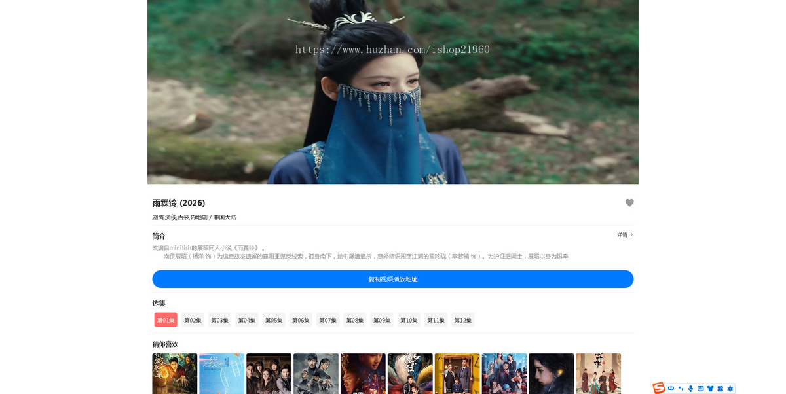The width and height of the screenshot is (786, 394).
Task: Open the IME skin shirt icon
Action: pyautogui.click(x=710, y=389)
